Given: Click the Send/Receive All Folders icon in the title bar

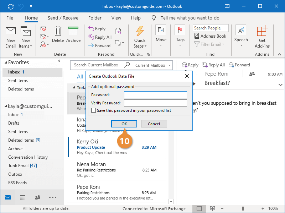Looking at the screenshot, I should (11, 7).
